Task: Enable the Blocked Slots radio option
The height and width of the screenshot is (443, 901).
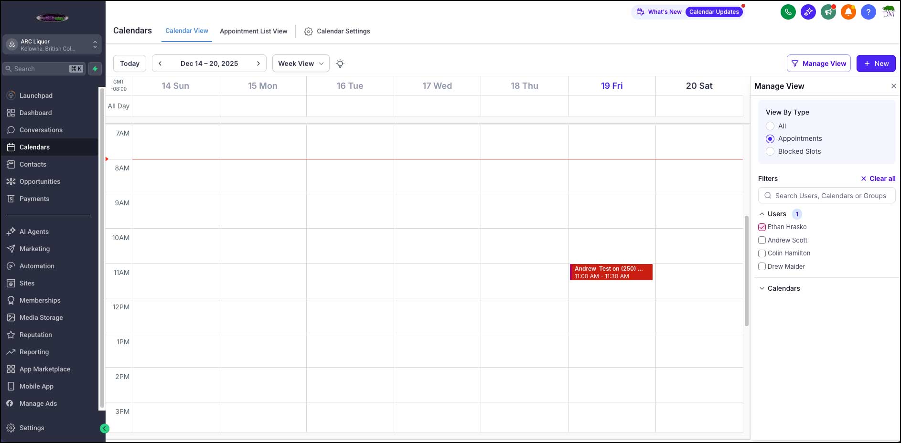Action: tap(770, 151)
